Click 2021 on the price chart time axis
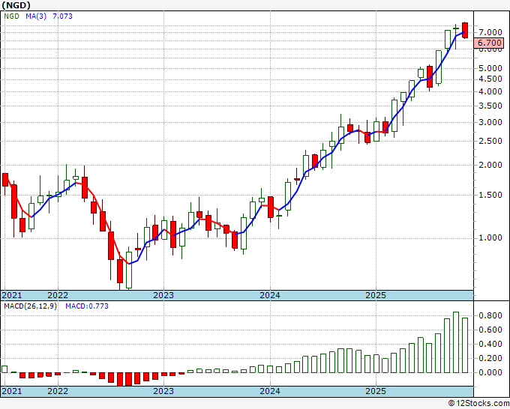Image resolution: width=510 pixels, height=409 pixels. click(x=12, y=295)
